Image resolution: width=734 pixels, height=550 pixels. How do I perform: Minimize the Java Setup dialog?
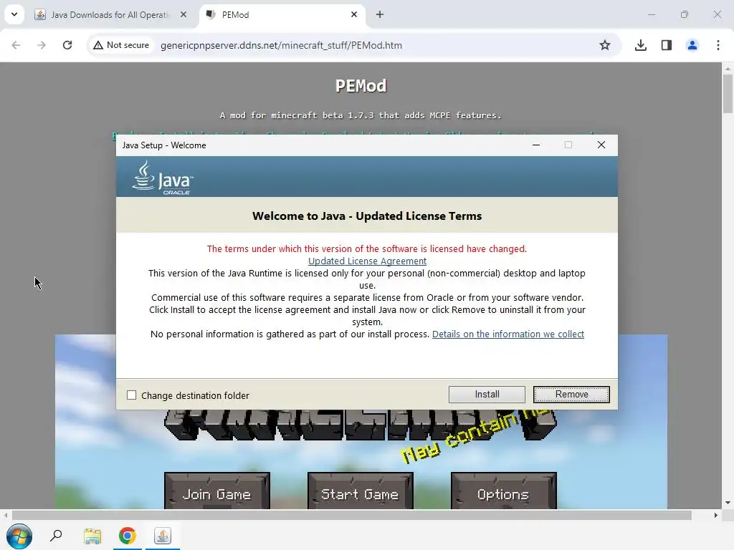(536, 145)
